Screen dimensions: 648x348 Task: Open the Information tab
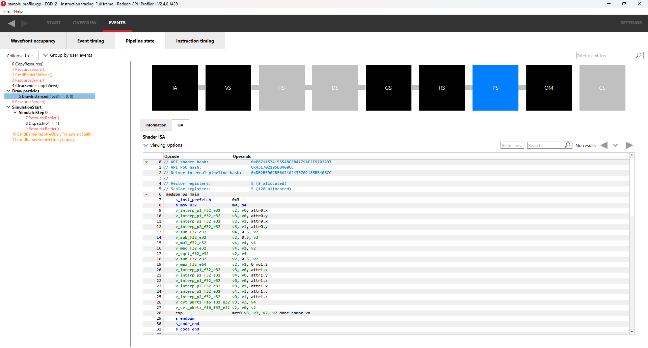(x=156, y=125)
